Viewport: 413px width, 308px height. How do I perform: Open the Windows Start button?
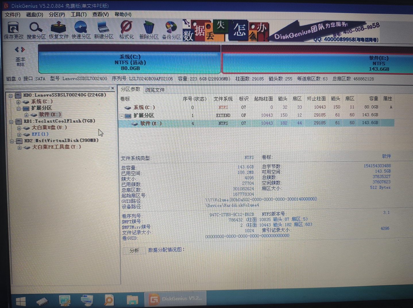[x=21, y=301]
